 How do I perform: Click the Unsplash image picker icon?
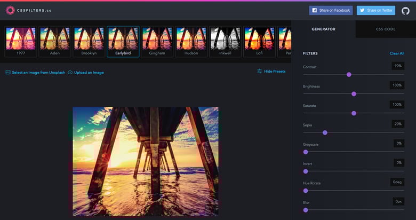[8, 72]
